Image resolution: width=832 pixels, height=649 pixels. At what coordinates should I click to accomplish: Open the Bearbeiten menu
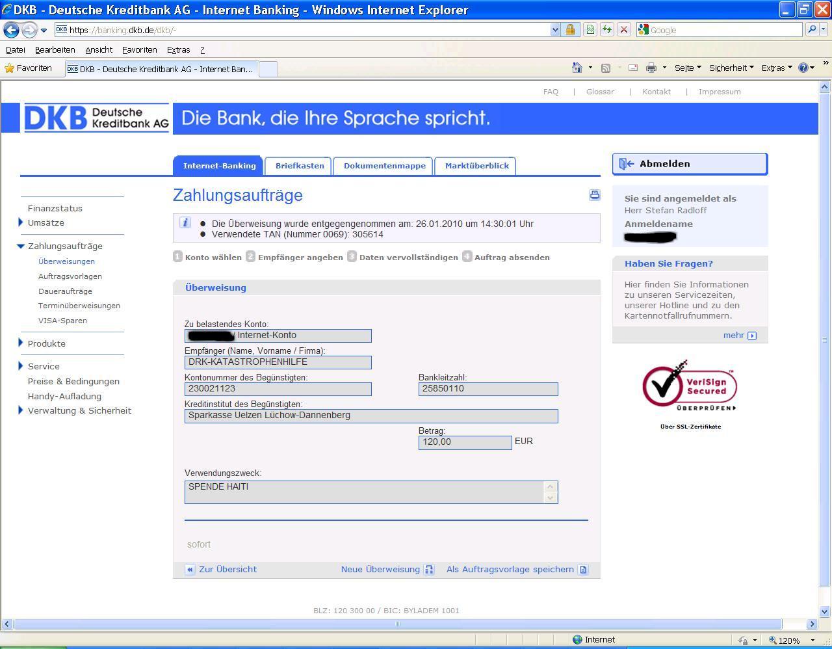tap(55, 49)
